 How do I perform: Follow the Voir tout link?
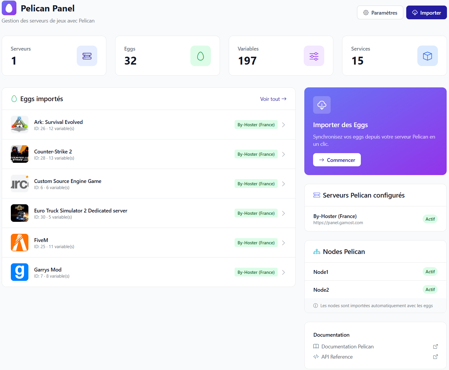273,99
